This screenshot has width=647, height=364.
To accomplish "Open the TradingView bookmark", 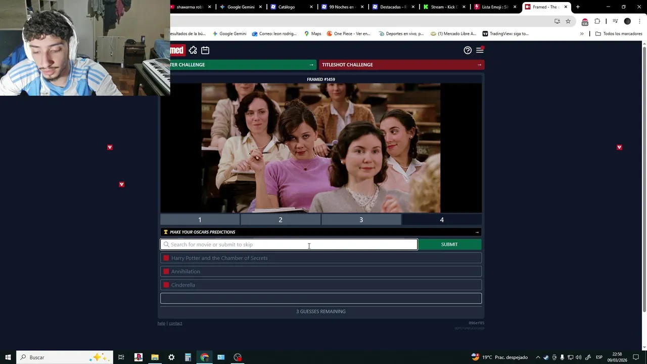I will click(x=505, y=34).
